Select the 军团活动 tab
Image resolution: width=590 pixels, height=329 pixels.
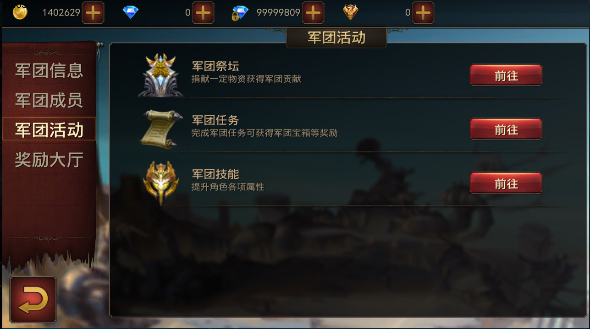(x=49, y=129)
